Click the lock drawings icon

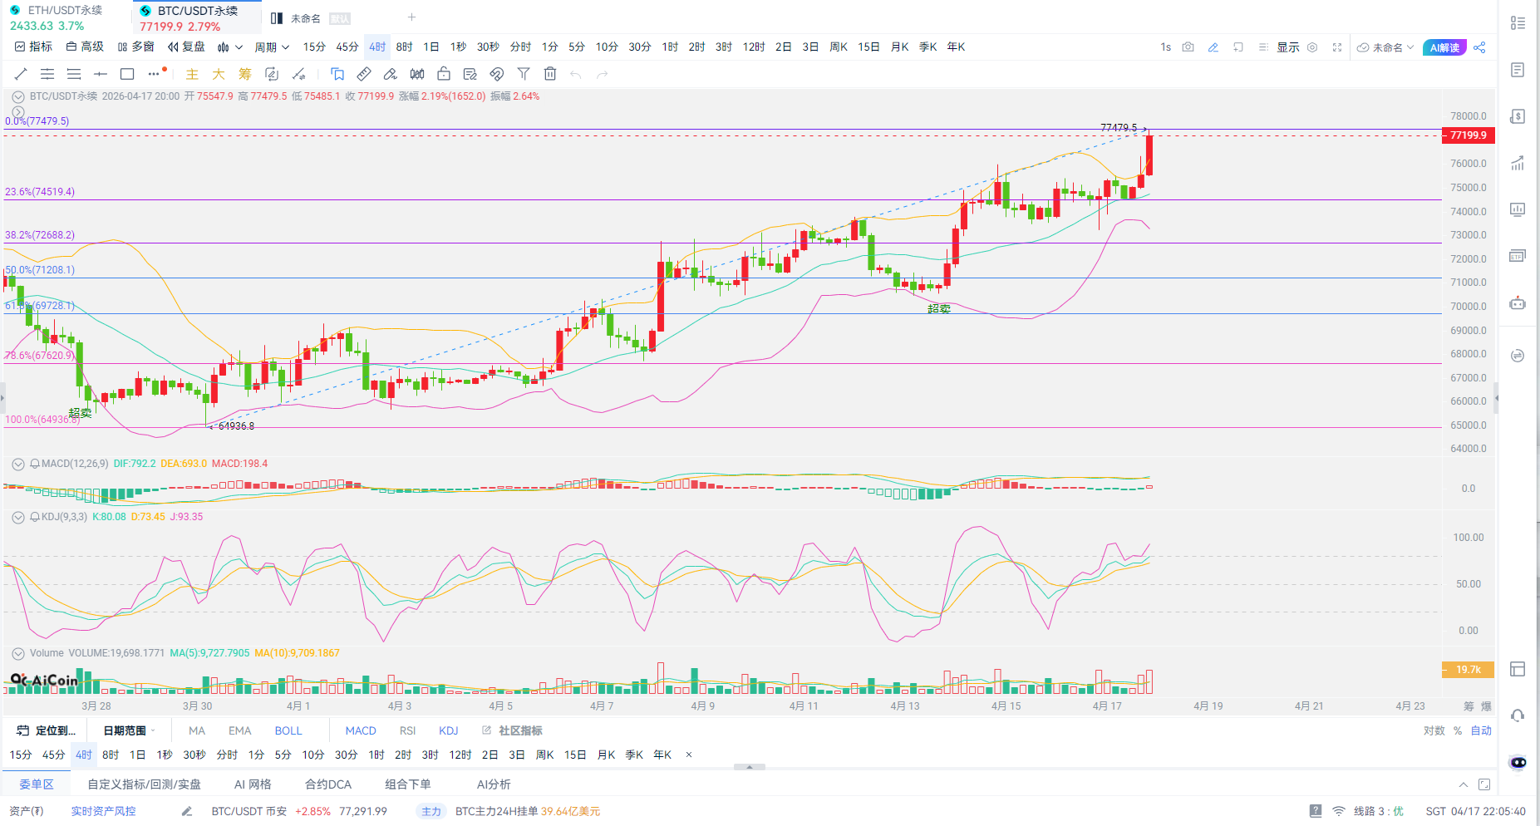coord(444,74)
